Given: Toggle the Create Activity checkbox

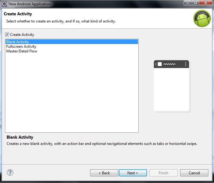Looking at the screenshot, I should (x=7, y=35).
